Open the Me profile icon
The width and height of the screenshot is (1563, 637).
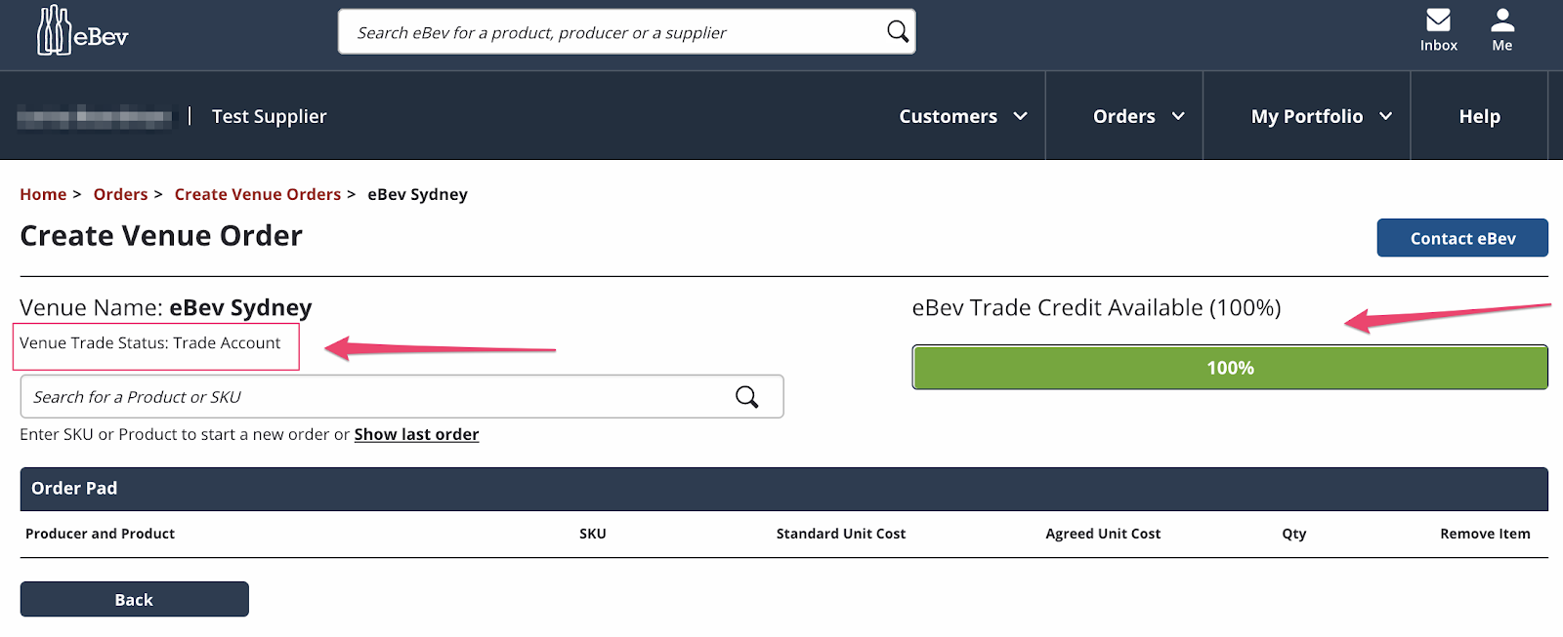pos(1502,20)
